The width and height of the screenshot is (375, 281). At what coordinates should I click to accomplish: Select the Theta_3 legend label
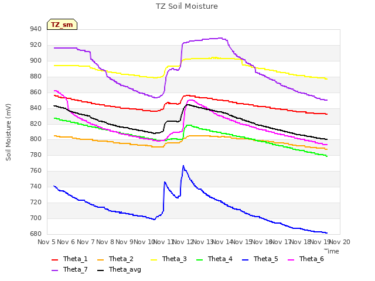[x=175, y=259]
